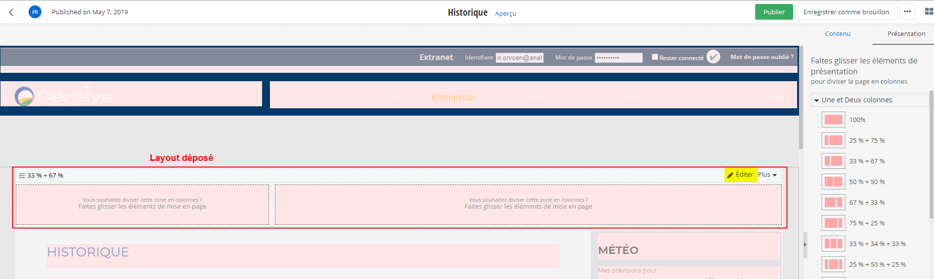Switch to the Présentation tab
934x279 pixels.
coord(906,34)
